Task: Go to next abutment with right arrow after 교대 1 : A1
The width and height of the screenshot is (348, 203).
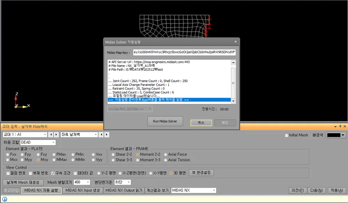Action: [56, 135]
